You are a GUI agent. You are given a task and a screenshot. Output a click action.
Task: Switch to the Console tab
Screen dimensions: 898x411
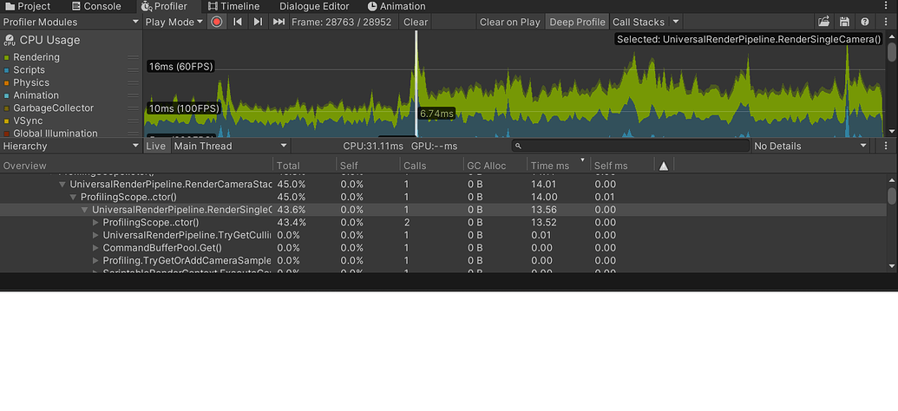coord(95,6)
